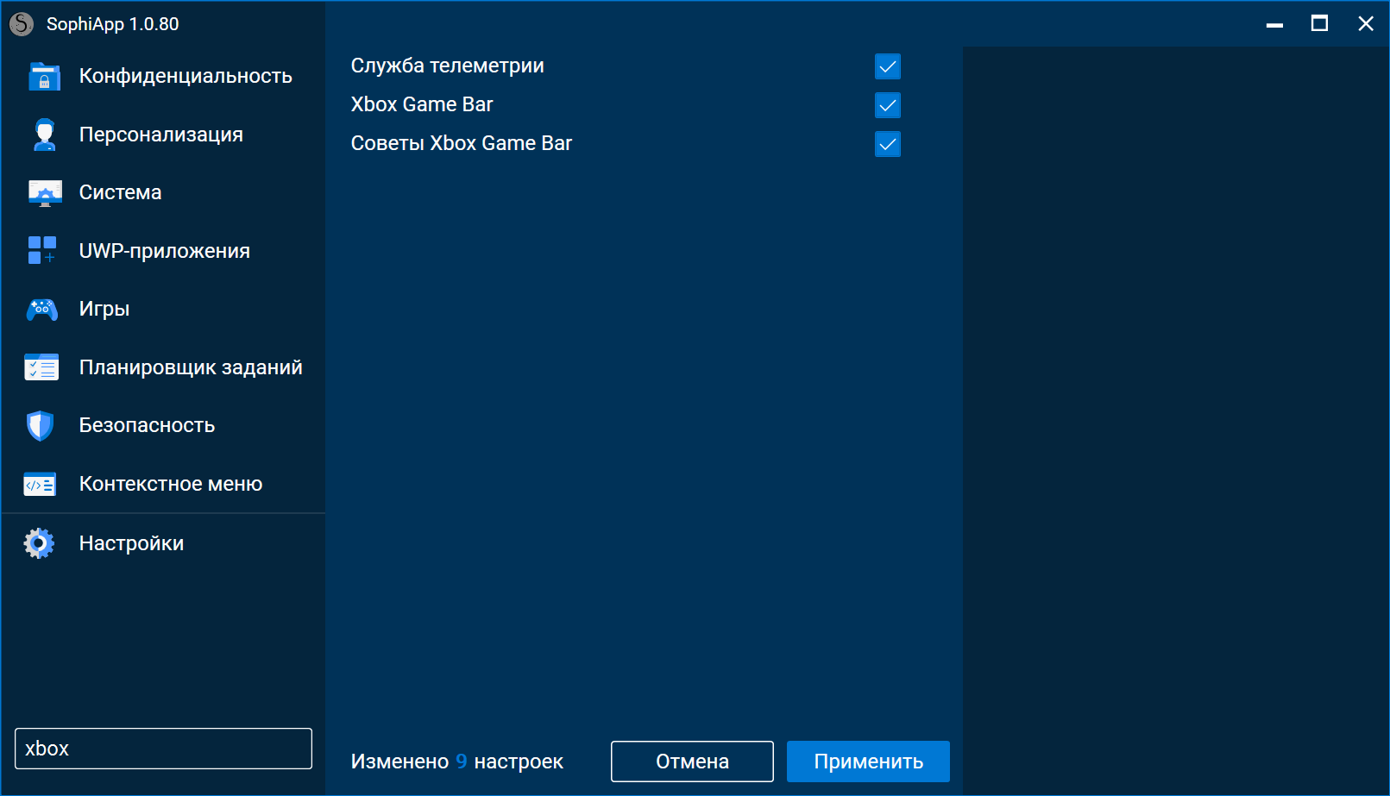Click the Контекстное меню code icon
The image size is (1390, 796).
pos(41,485)
